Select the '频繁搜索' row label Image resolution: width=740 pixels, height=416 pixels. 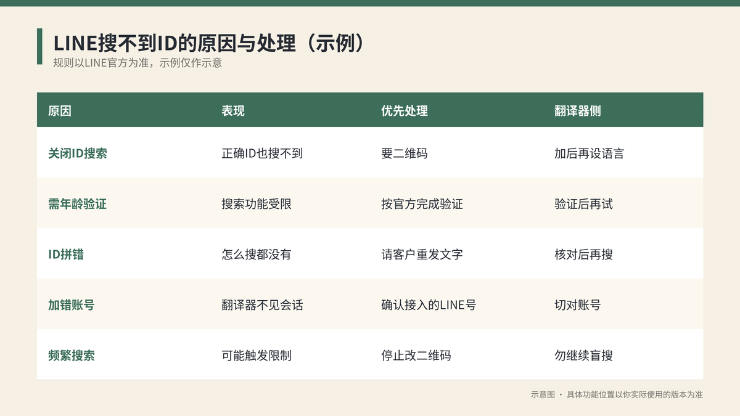72,356
